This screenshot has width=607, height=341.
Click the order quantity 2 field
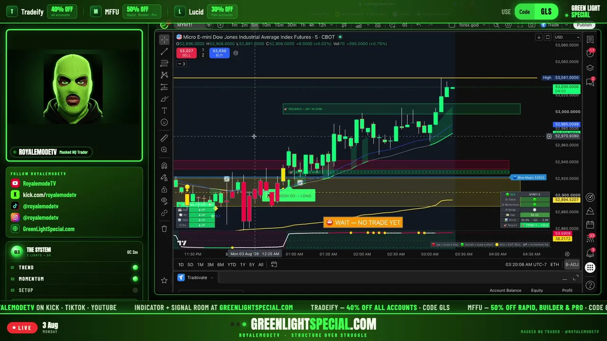(203, 55)
